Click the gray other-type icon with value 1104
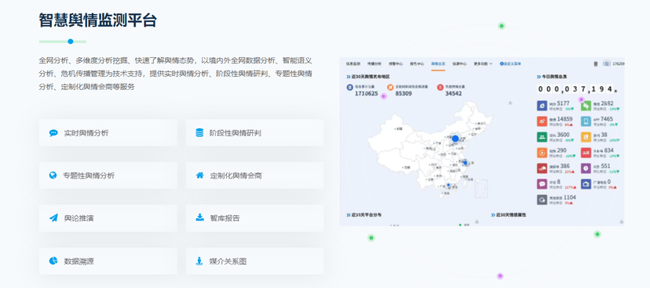The width and height of the screenshot is (650, 288). (x=542, y=200)
